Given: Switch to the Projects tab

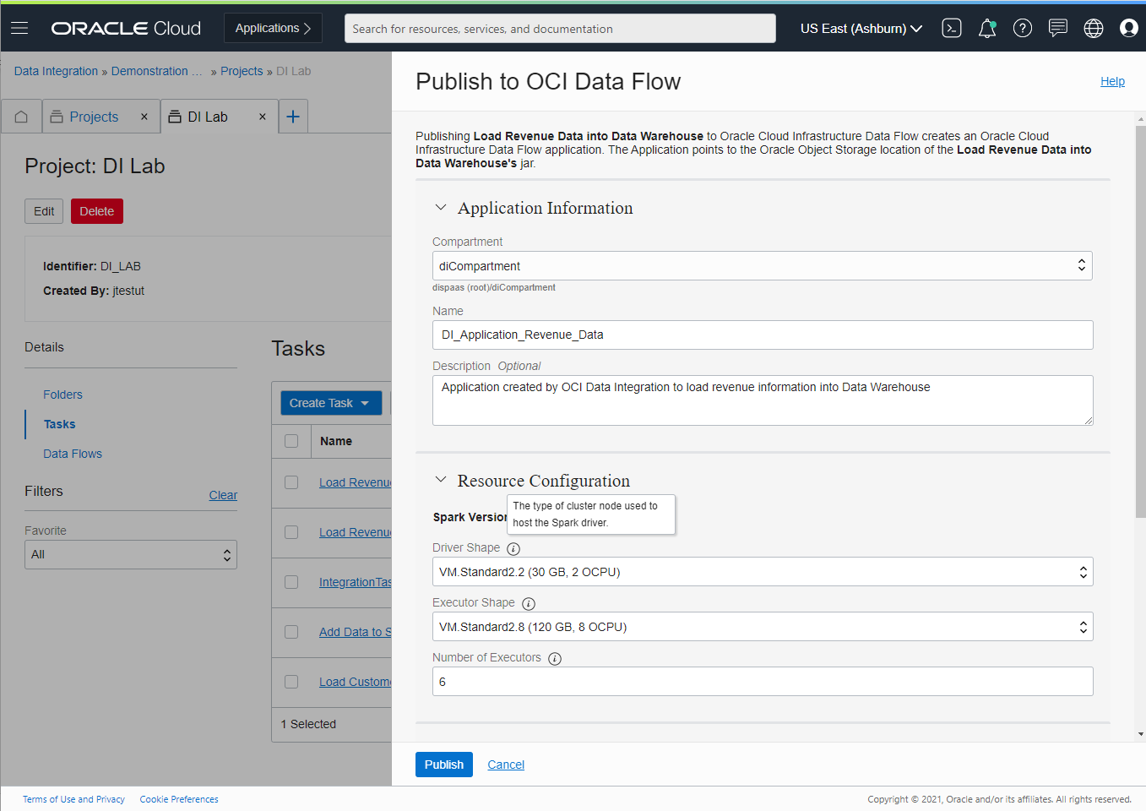Looking at the screenshot, I should (x=93, y=116).
